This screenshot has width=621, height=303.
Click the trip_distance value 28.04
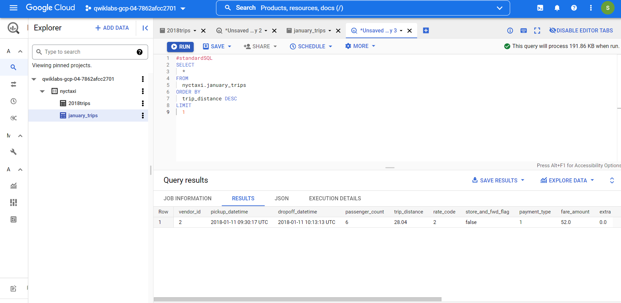tap(401, 222)
